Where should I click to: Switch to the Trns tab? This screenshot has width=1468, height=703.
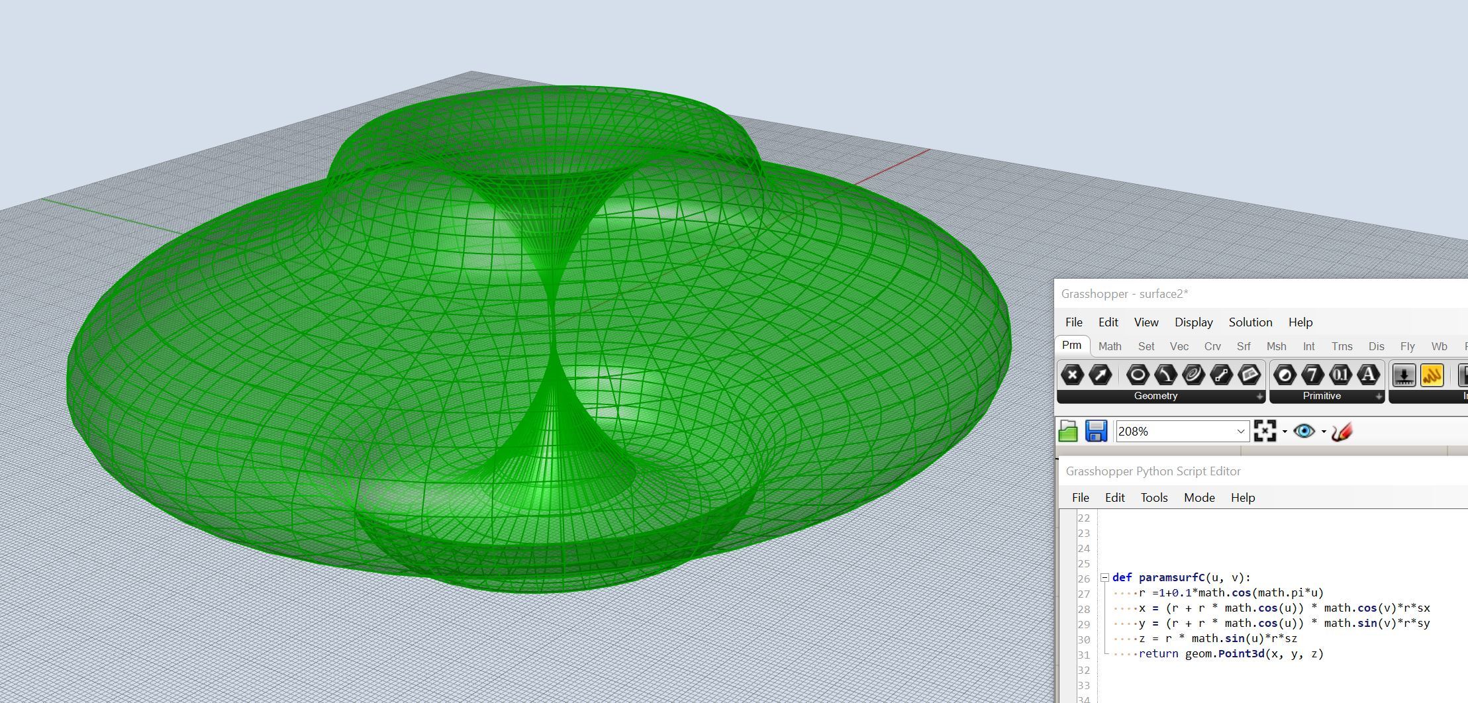1342,346
